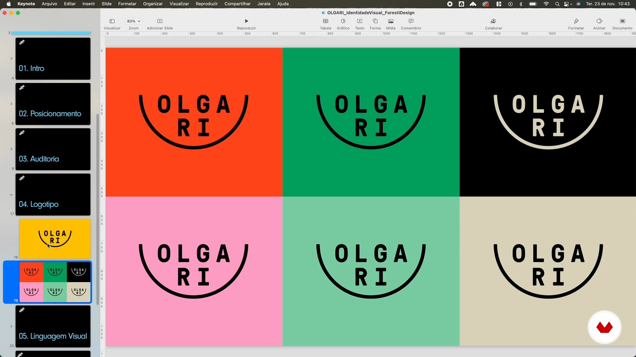Screen dimensions: 636x357
Task: Add a Comentário comment
Action: coord(411,21)
